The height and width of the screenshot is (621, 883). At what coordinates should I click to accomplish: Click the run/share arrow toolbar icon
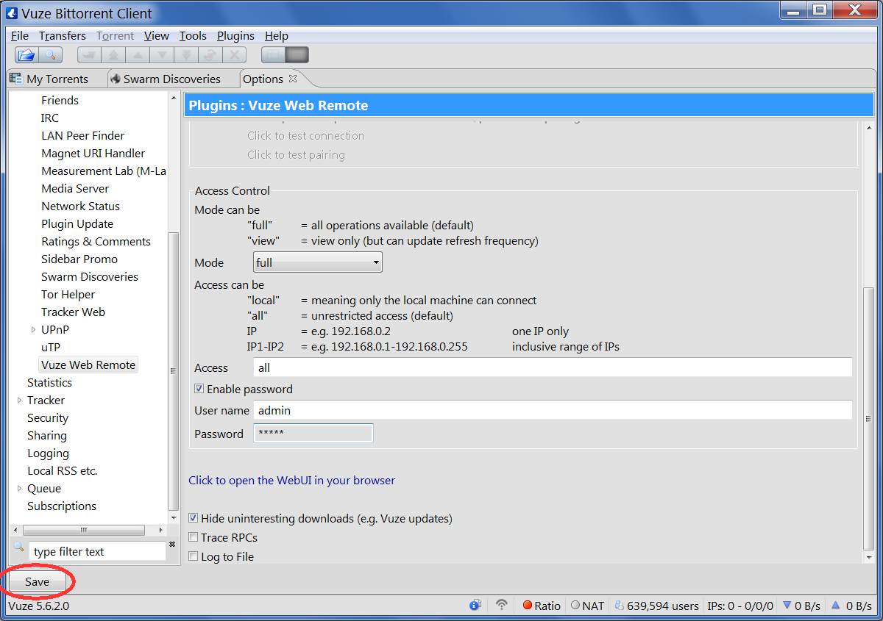click(90, 55)
